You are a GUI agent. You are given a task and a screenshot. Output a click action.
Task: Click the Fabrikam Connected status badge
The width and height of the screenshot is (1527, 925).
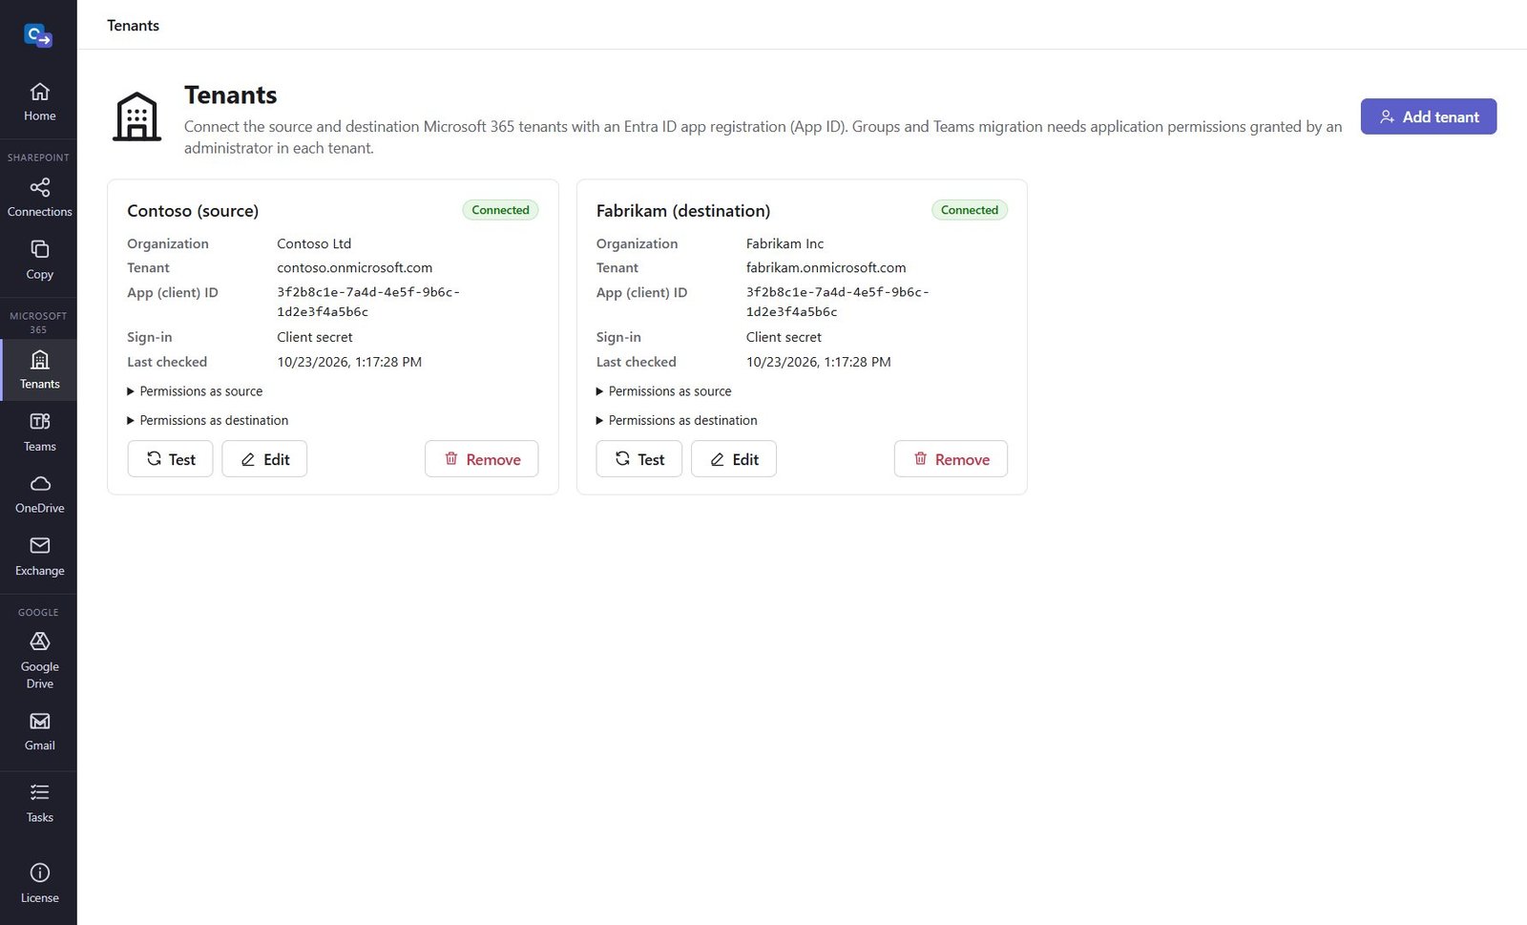(970, 210)
